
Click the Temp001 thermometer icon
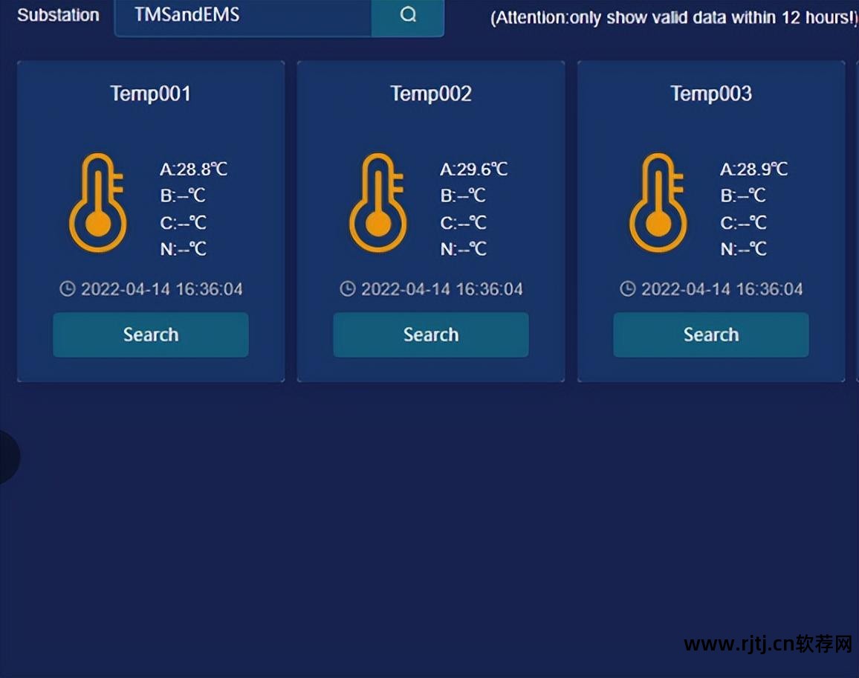pyautogui.click(x=98, y=203)
